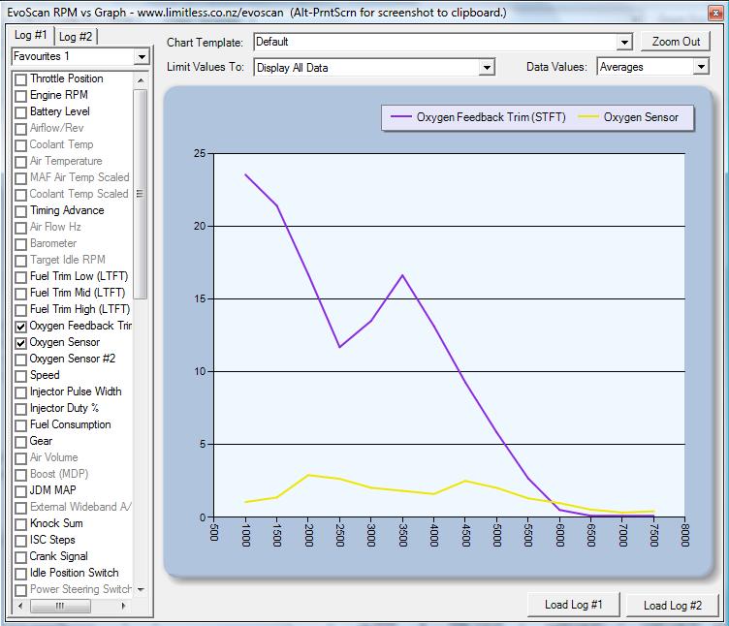
Task: Toggle the Crank Signal checkbox
Action: (20, 558)
